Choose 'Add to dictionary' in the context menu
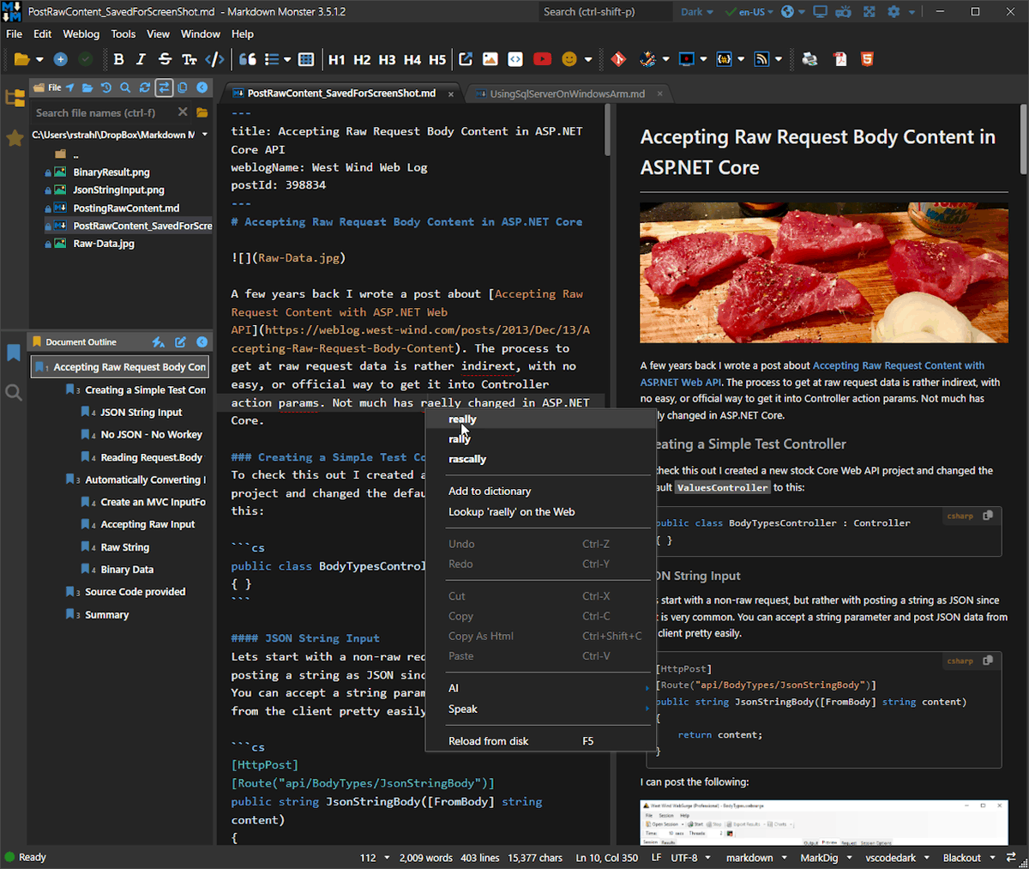 (x=490, y=492)
